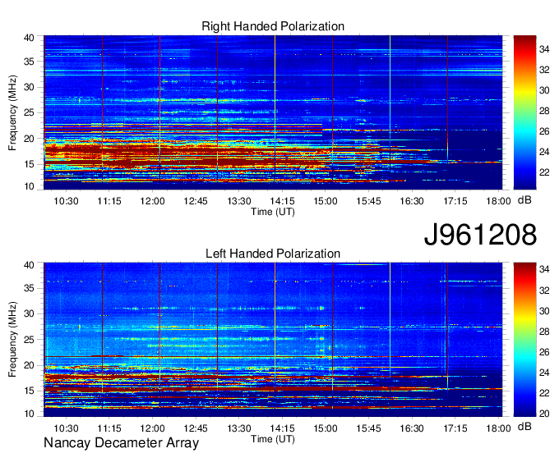Click the dB color bar of Left Handed plot
The width and height of the screenshot is (559, 453).
[524, 340]
